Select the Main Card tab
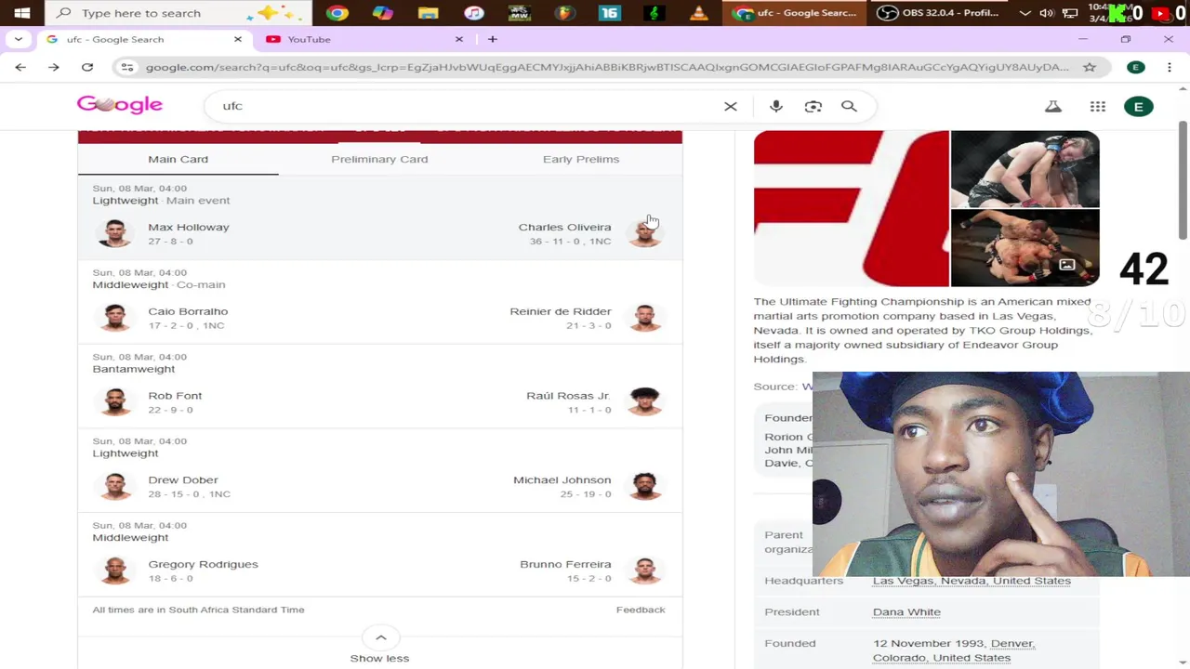 coord(178,159)
